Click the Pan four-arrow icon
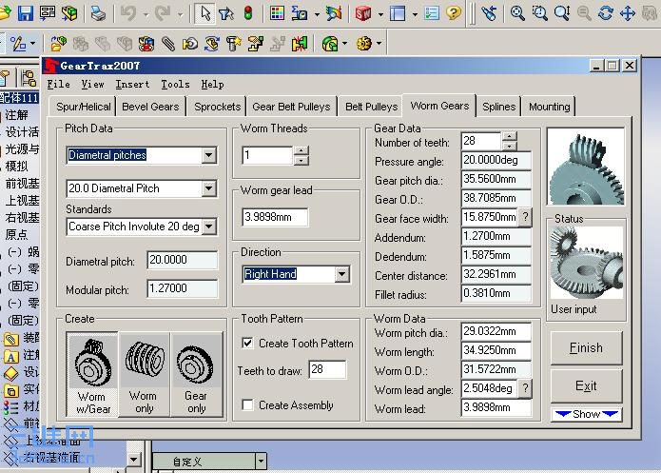The image size is (661, 473). coord(628,13)
